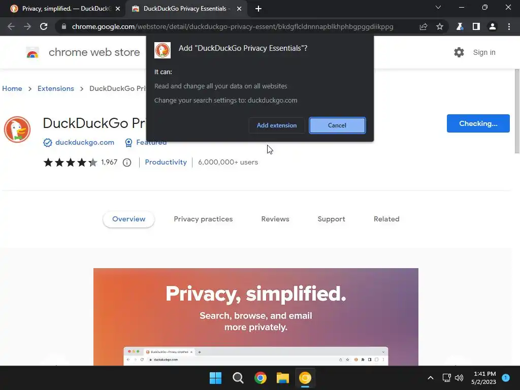Open a new browser tab
The height and width of the screenshot is (390, 520).
pos(258,9)
